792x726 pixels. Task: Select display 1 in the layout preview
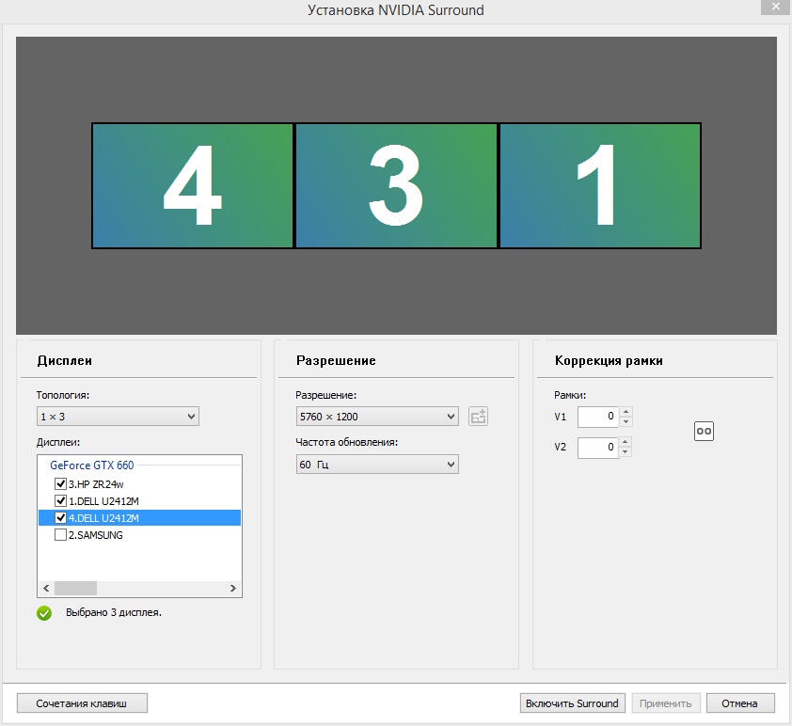coord(600,186)
